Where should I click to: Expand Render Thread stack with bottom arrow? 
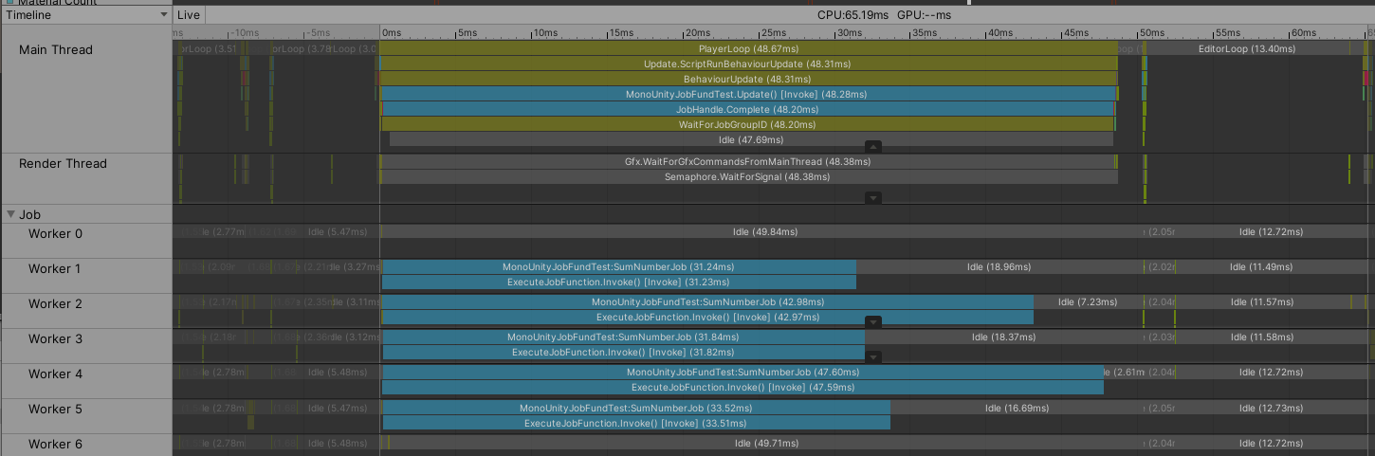pos(873,198)
